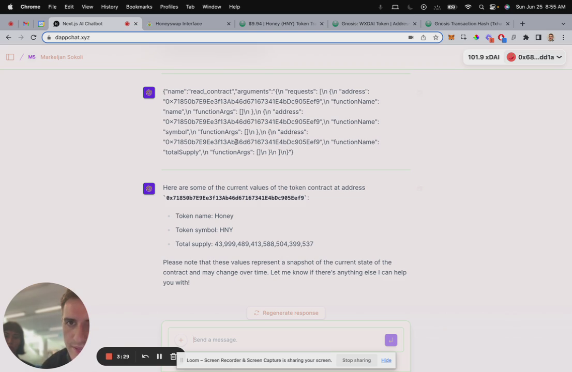Focus the Send a message field
Screen dimensions: 572x372
[x=287, y=340]
